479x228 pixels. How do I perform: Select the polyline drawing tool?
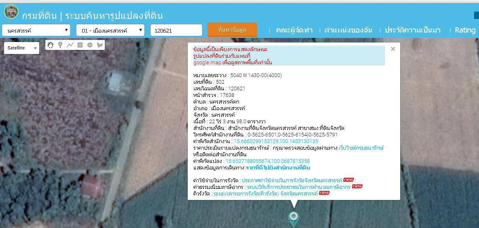[x=70, y=45]
